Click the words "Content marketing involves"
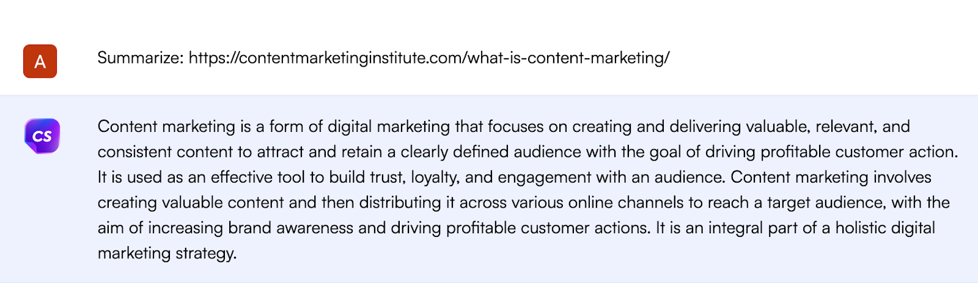The width and height of the screenshot is (978, 284). point(831,177)
